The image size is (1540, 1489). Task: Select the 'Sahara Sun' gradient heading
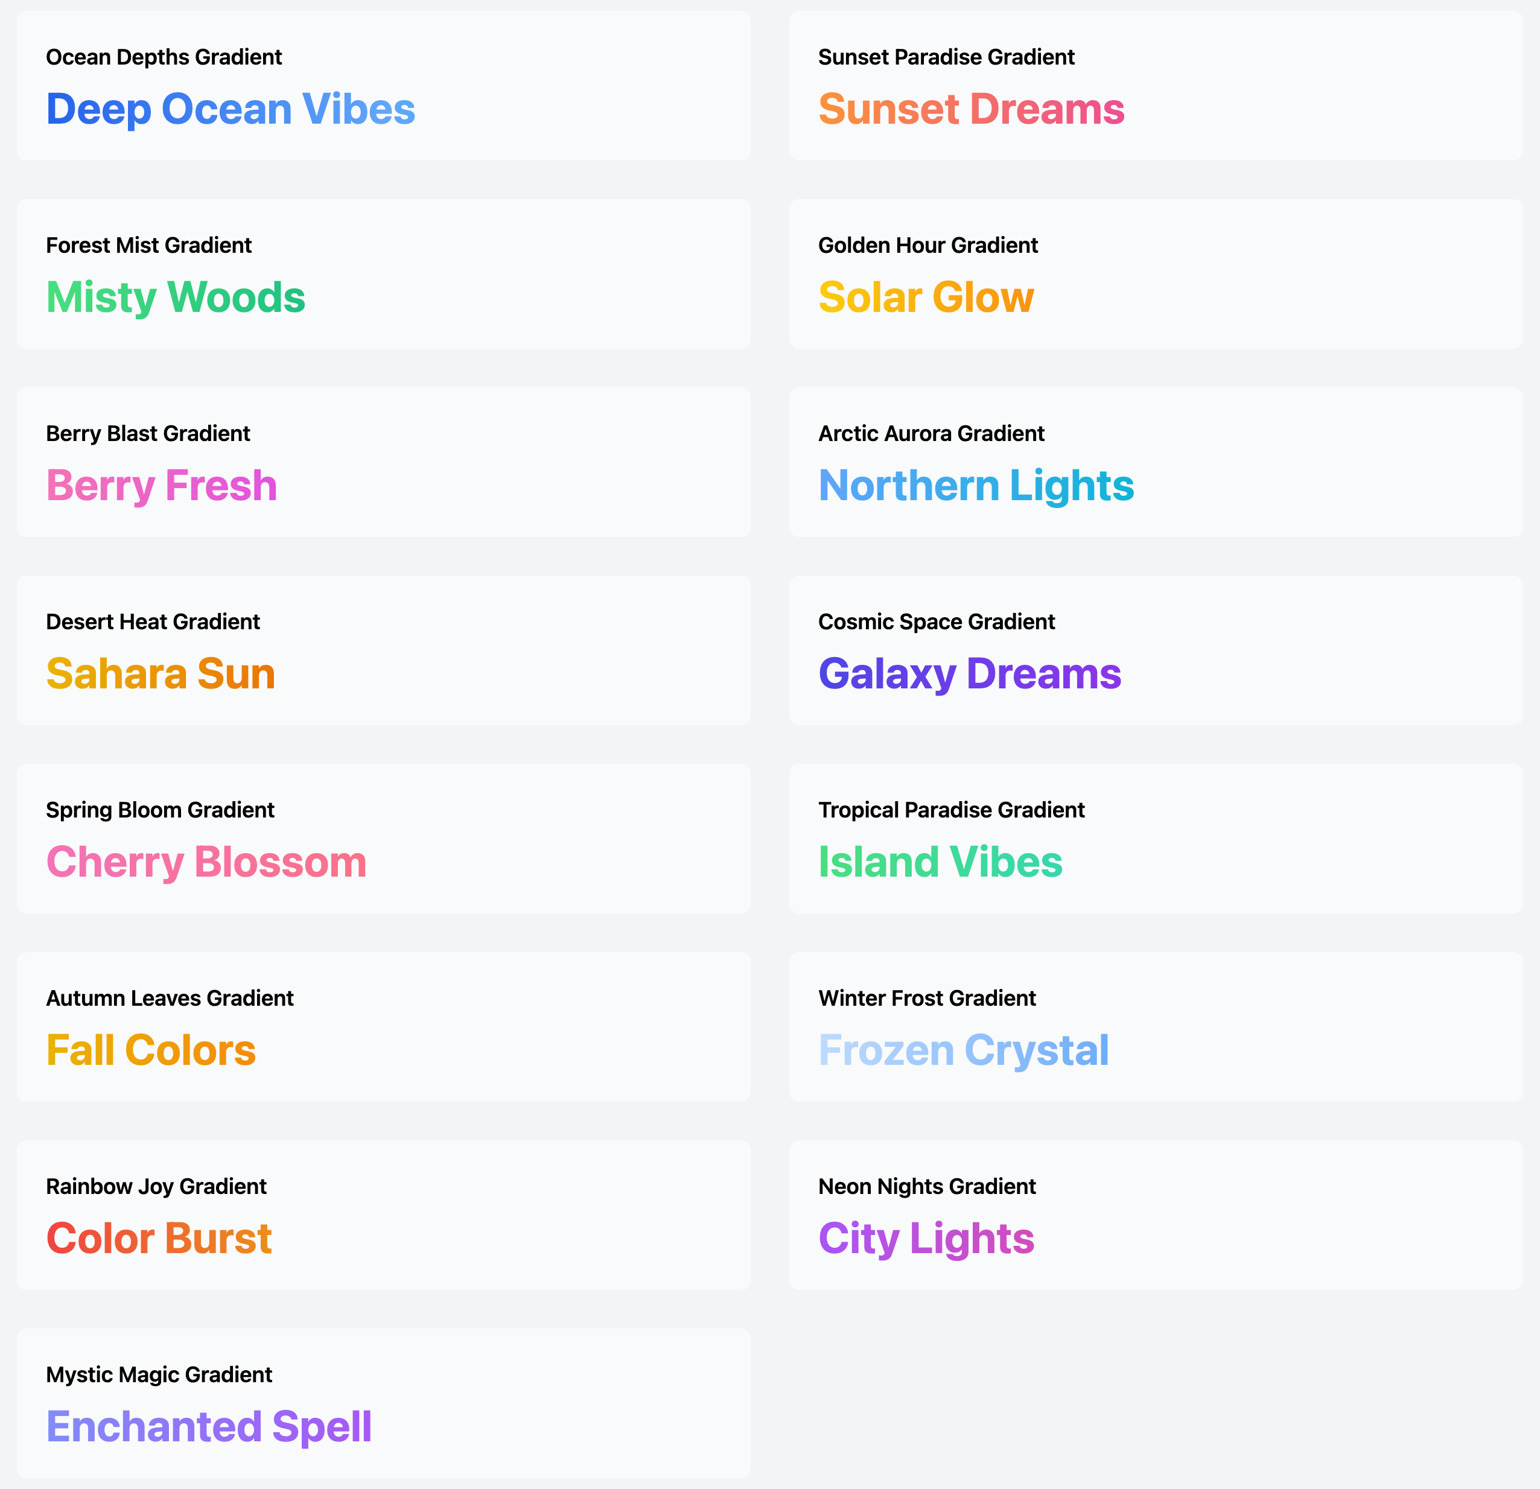point(161,673)
